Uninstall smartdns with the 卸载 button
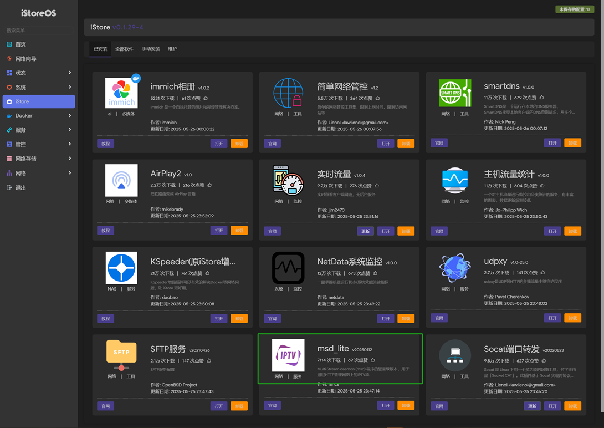 (572, 143)
